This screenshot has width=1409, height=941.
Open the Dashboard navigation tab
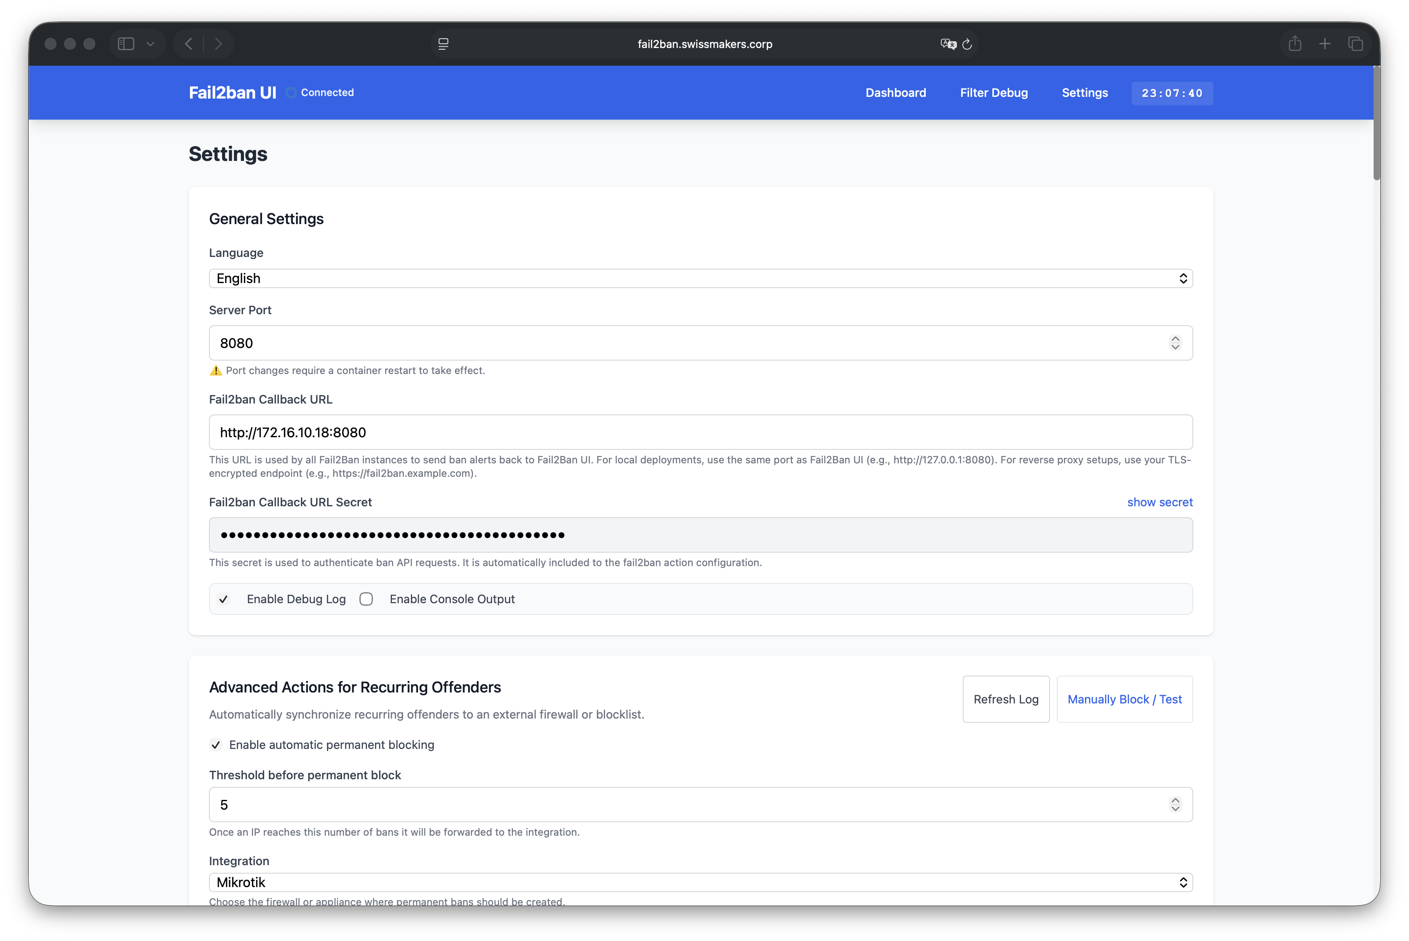pos(895,93)
